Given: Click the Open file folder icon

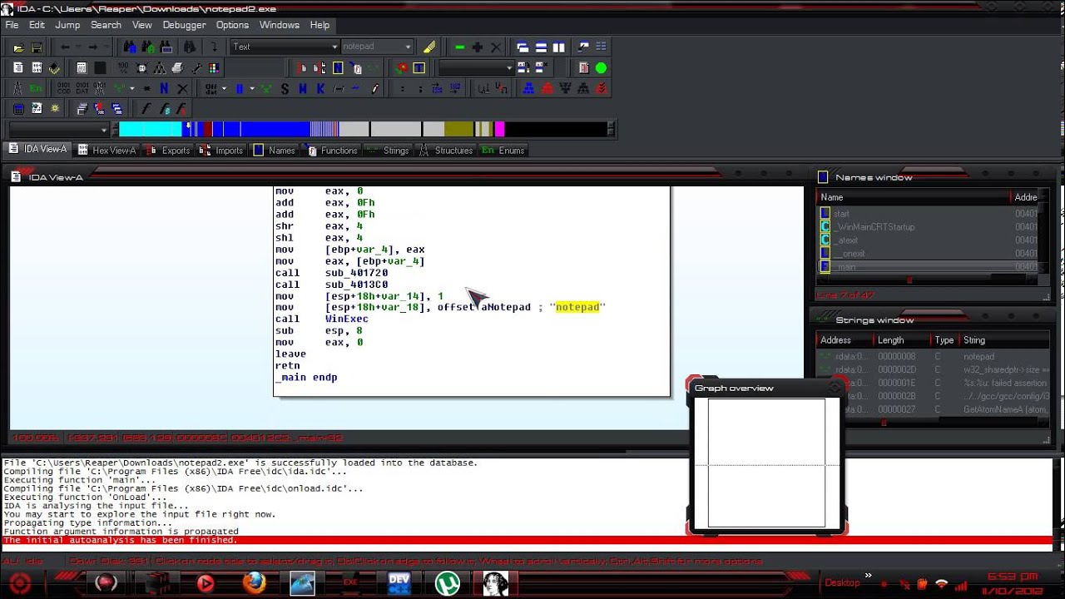Looking at the screenshot, I should [18, 47].
